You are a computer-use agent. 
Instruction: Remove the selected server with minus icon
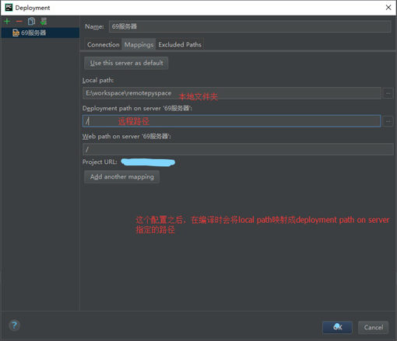pyautogui.click(x=19, y=21)
